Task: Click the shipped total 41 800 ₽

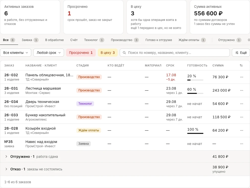Action: (220, 157)
